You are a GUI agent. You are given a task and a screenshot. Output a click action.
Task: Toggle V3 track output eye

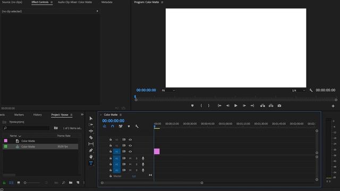130,140
